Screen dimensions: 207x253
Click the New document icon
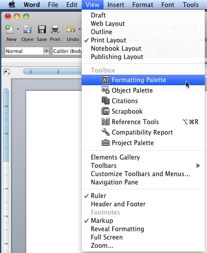pos(10,29)
